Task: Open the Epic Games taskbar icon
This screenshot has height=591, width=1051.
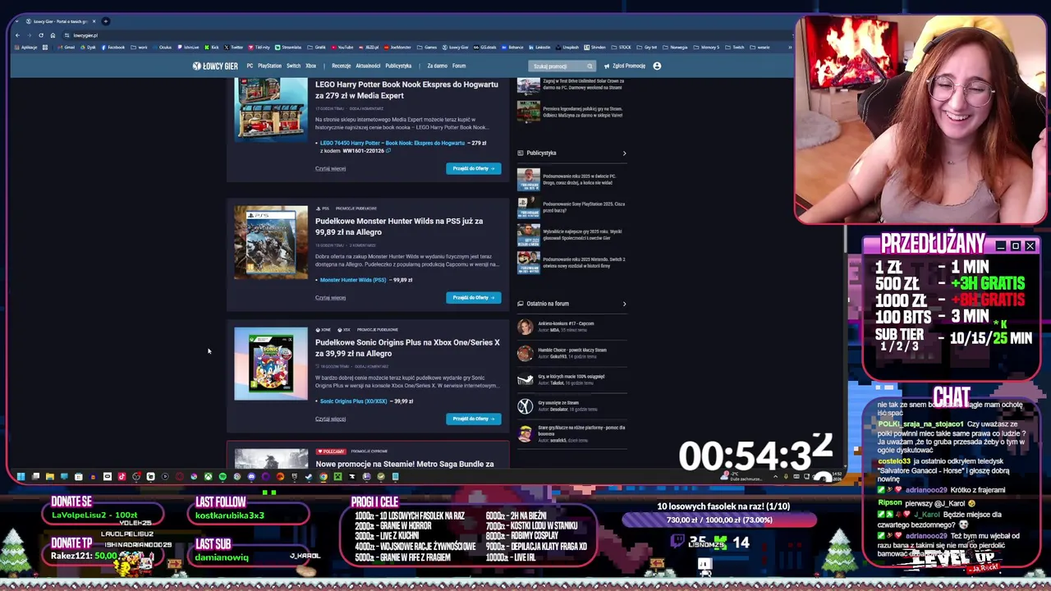Action: (x=295, y=476)
